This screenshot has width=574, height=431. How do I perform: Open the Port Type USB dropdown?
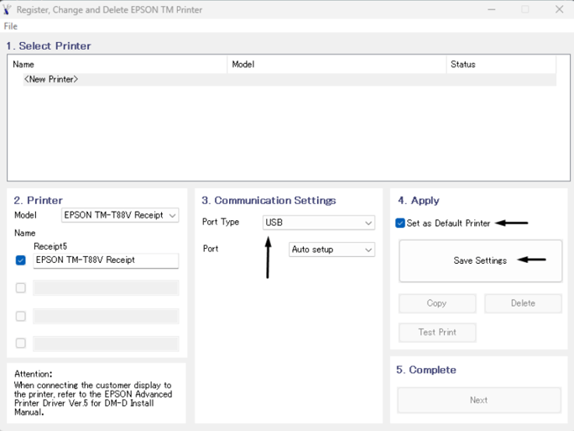pos(318,223)
